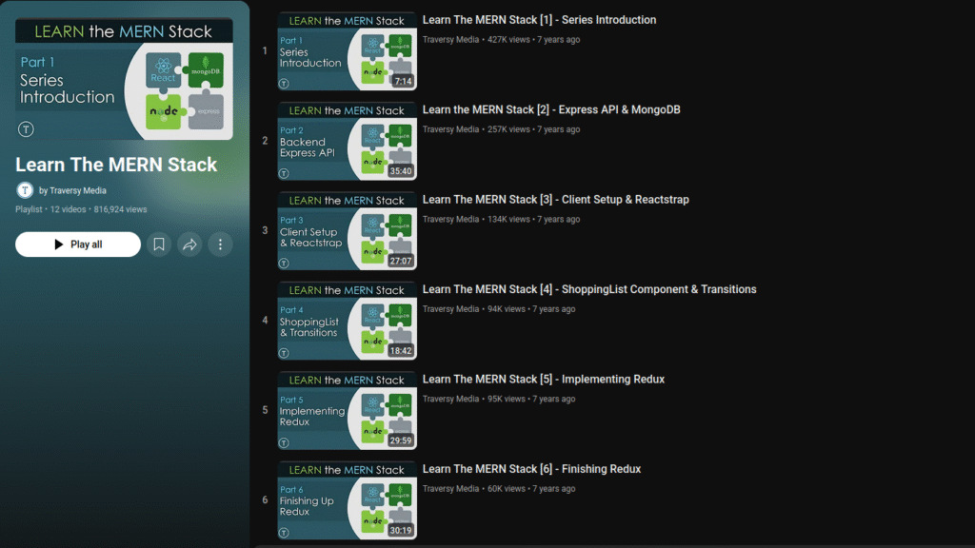Open large playlist cover thumbnail

pyautogui.click(x=124, y=79)
